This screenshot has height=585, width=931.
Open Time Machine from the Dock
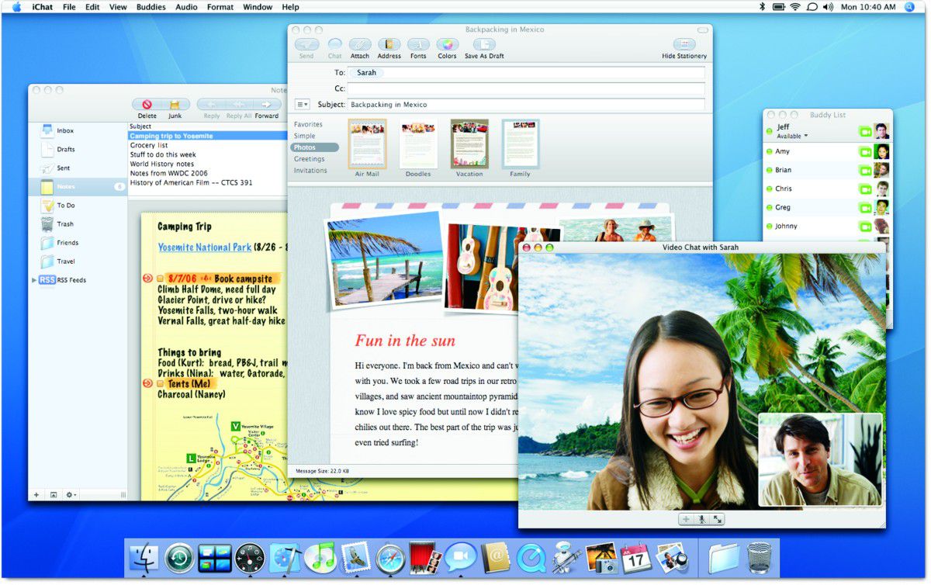[x=179, y=558]
